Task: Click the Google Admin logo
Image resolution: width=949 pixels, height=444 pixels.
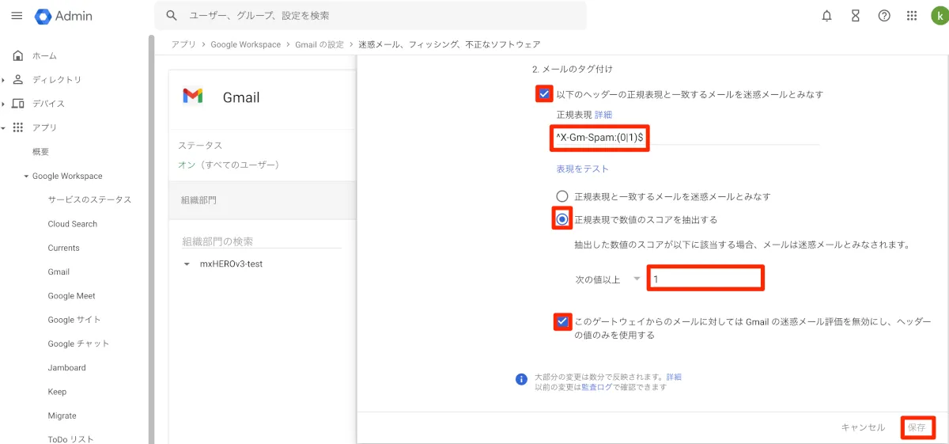Action: pyautogui.click(x=64, y=16)
